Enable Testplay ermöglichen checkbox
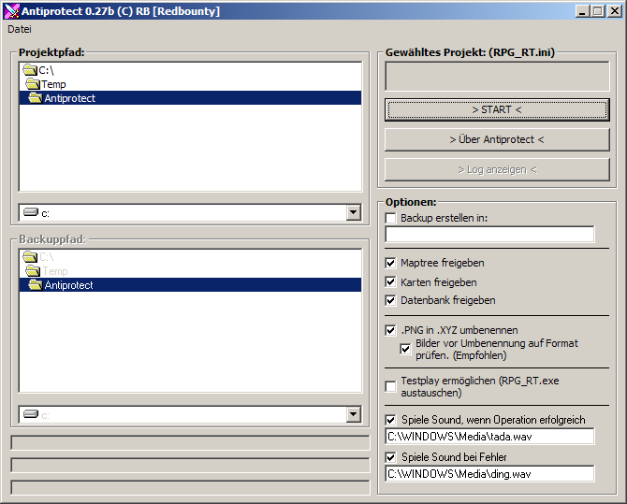Screen dimensions: 627x504 click(x=391, y=386)
